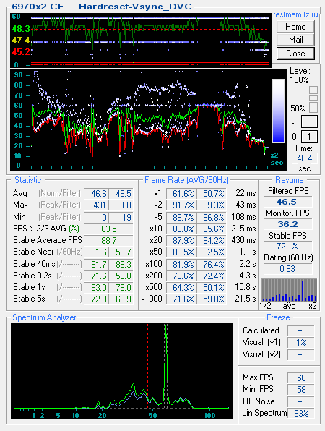Click the x100 AVG value 81.9%
The width and height of the screenshot is (325, 431).
pos(181,264)
